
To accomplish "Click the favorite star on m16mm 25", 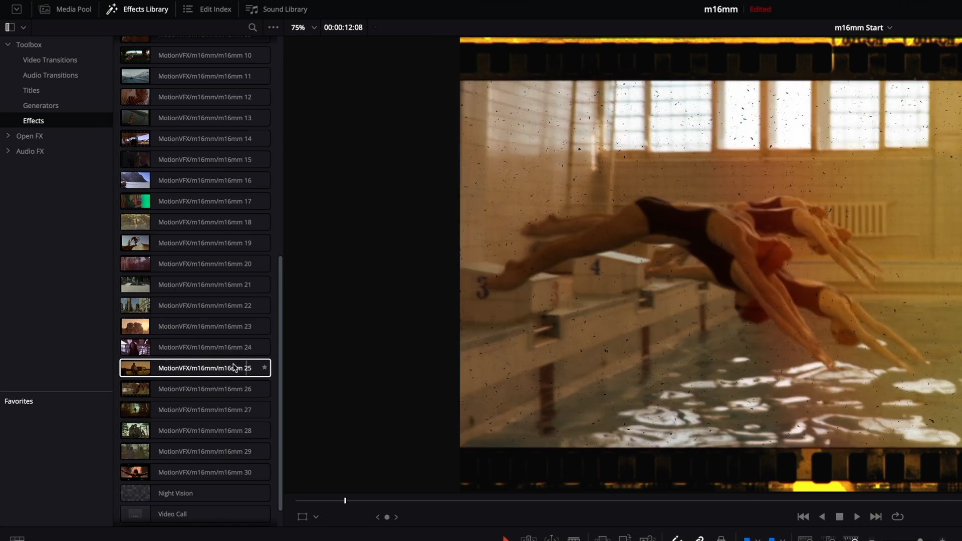I will click(x=264, y=367).
